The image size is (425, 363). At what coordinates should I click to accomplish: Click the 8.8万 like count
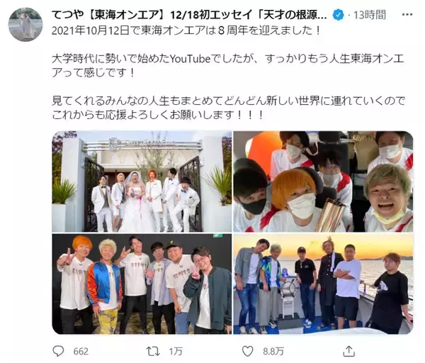273,352
